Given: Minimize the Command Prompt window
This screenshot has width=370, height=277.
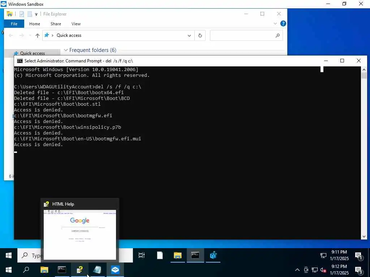Looking at the screenshot, I should pyautogui.click(x=326, y=61).
